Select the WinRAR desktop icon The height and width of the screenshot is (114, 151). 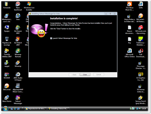(7, 75)
